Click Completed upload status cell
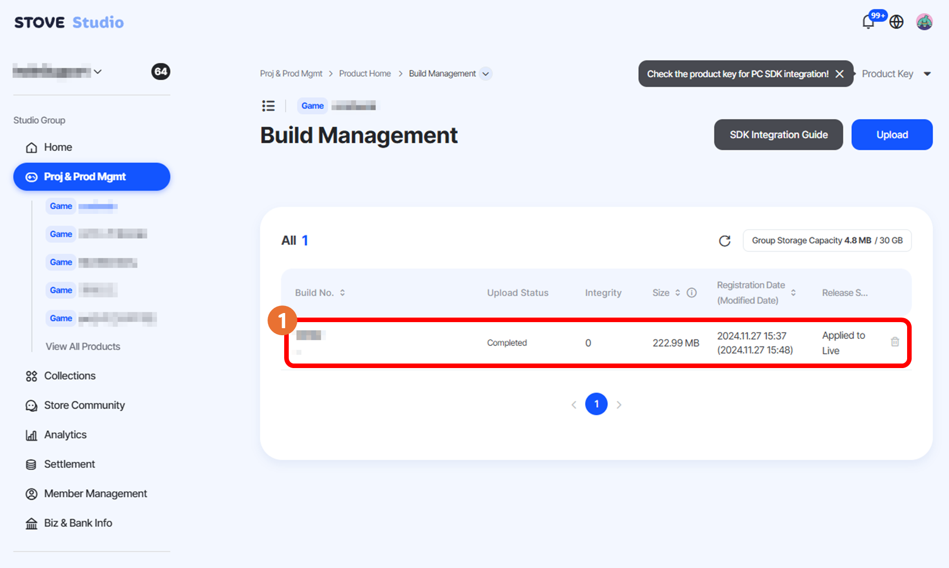The image size is (949, 568). pyautogui.click(x=507, y=343)
